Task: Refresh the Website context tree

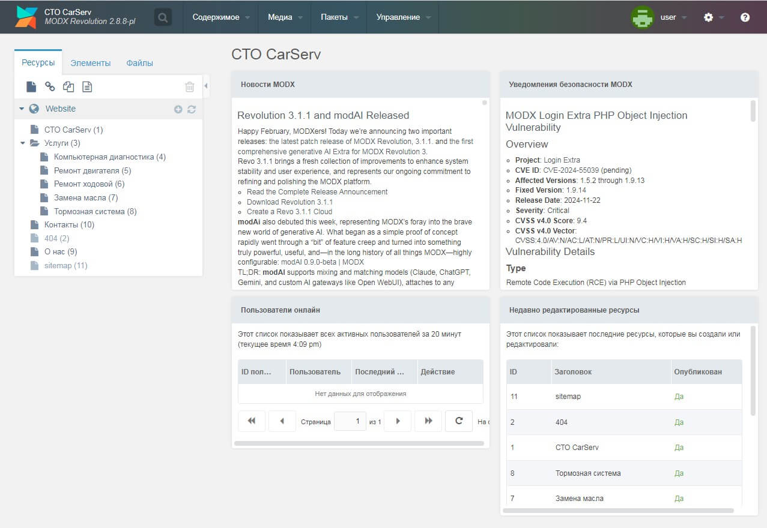Action: click(192, 109)
